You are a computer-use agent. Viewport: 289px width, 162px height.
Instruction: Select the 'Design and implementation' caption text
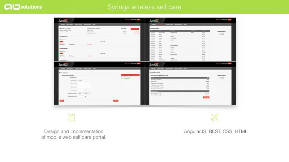(74, 131)
